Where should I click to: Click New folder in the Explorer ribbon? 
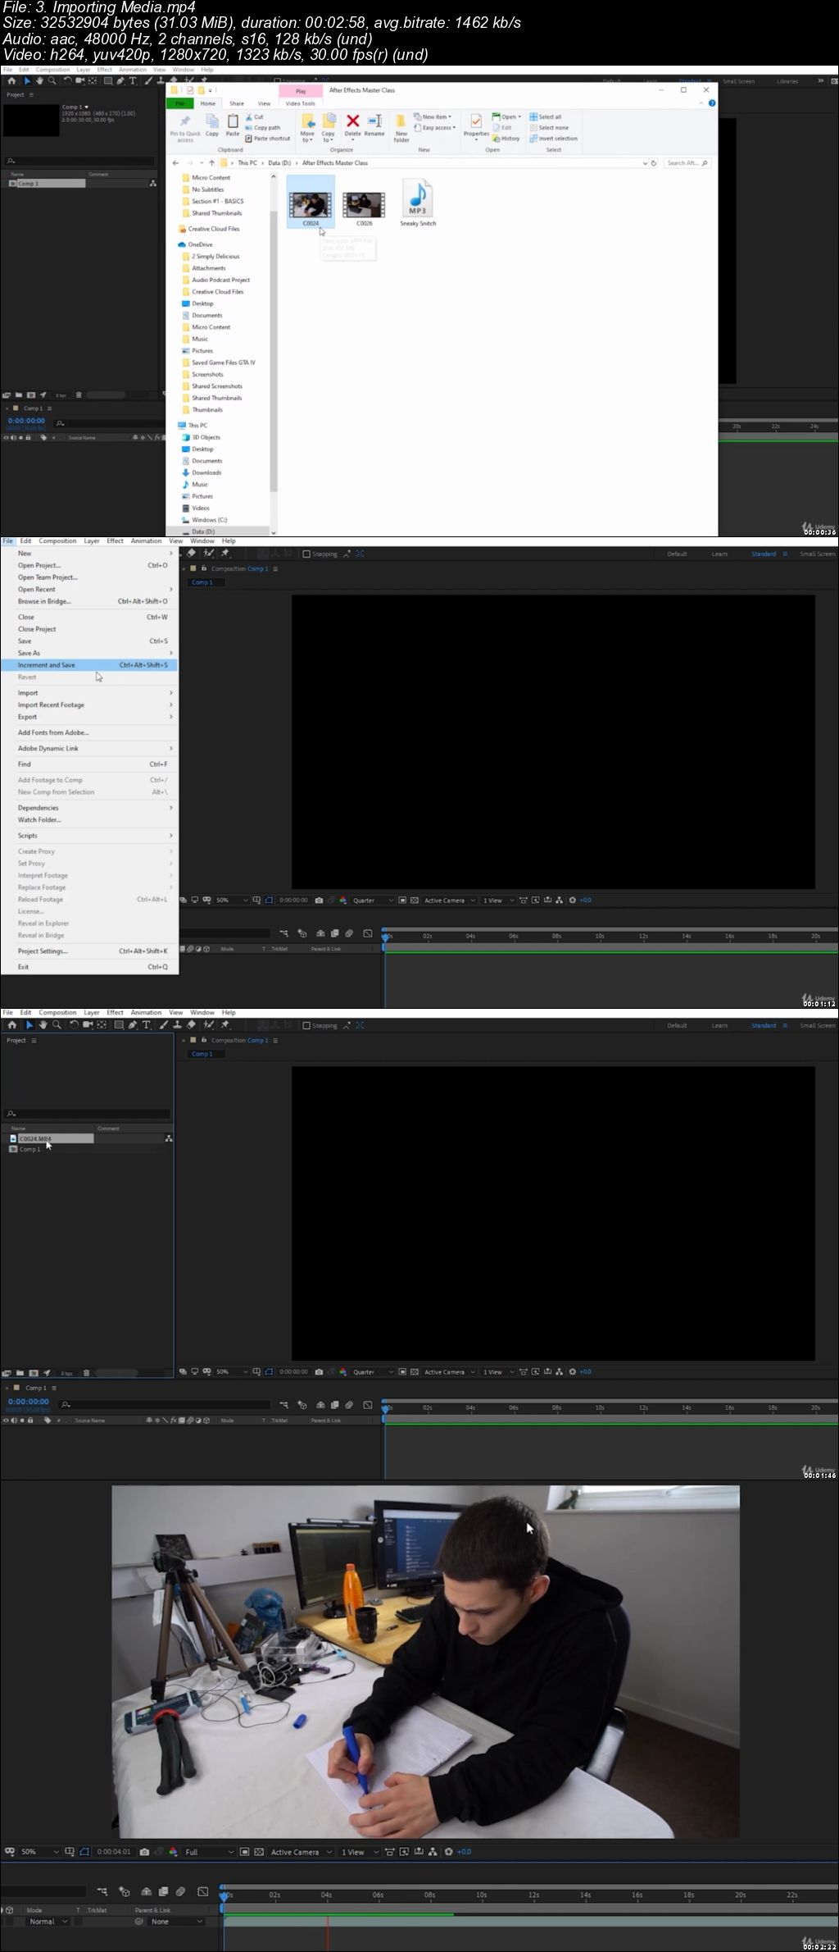[401, 127]
